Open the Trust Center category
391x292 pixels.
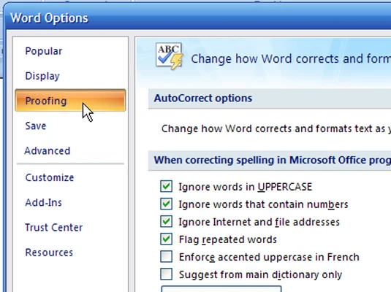[53, 228]
